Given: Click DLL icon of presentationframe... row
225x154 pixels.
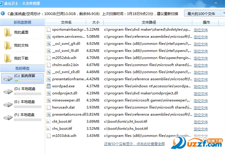Looking at the screenshot, I should coord(49,79).
